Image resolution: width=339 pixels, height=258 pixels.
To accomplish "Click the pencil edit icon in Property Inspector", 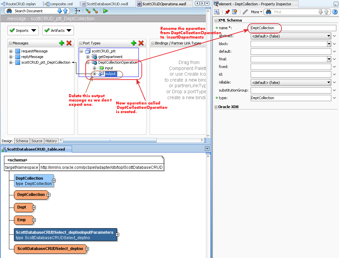I will point(245,12).
